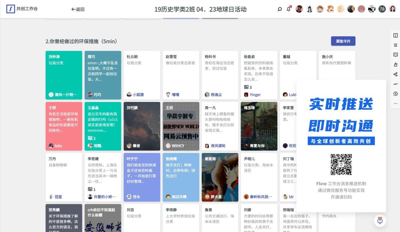Click the 添加卡片 button
Screen dimensions: 400x232
[343, 41]
